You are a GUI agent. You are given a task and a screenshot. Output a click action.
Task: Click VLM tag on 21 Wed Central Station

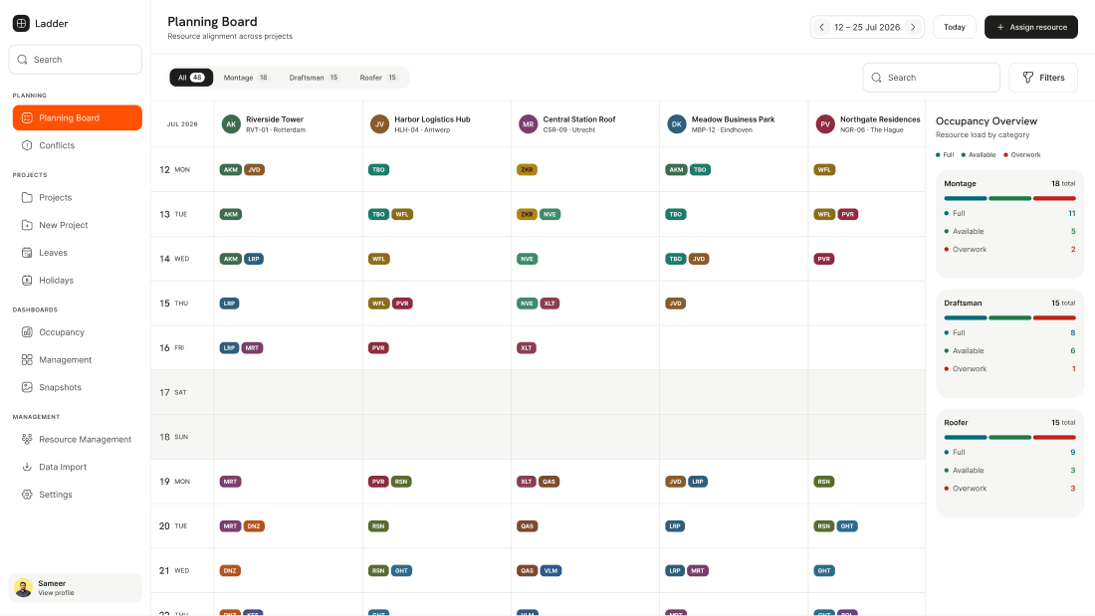coord(551,571)
